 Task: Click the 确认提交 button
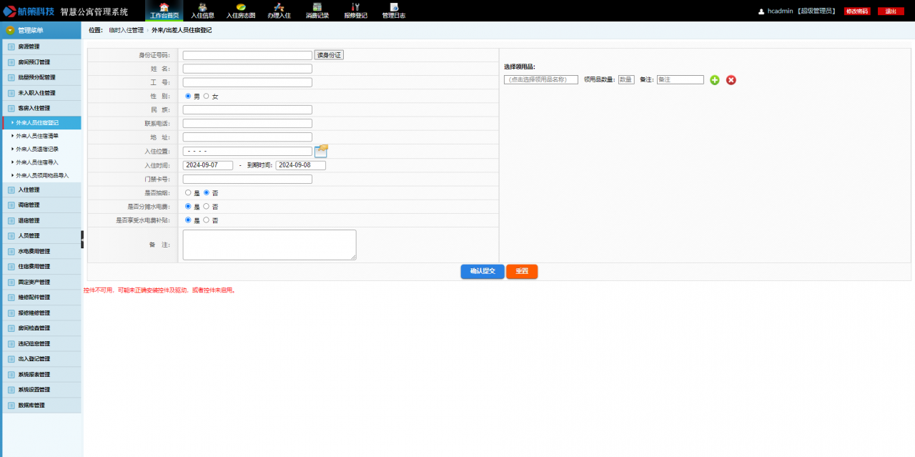tap(482, 272)
